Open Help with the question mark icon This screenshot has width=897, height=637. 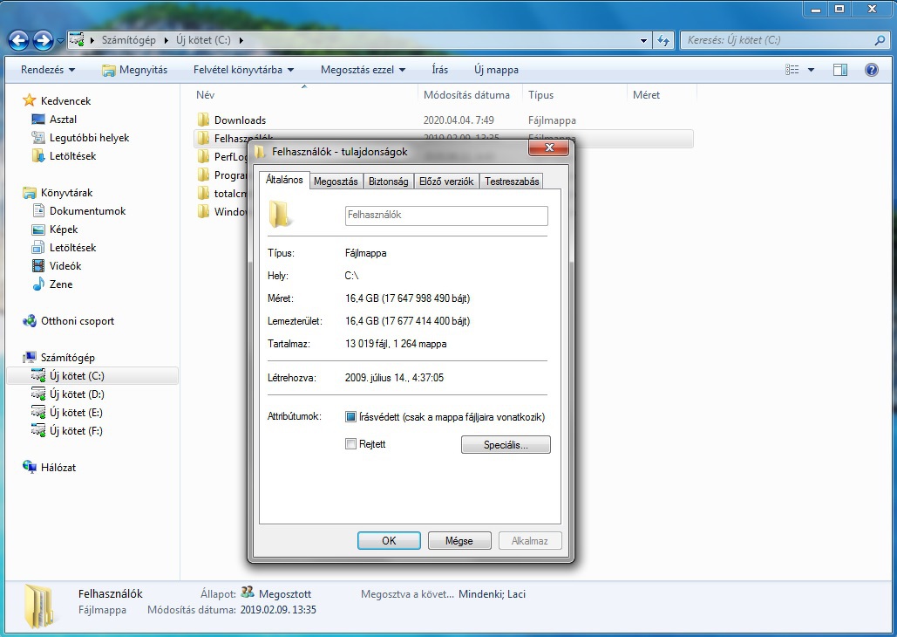[871, 70]
